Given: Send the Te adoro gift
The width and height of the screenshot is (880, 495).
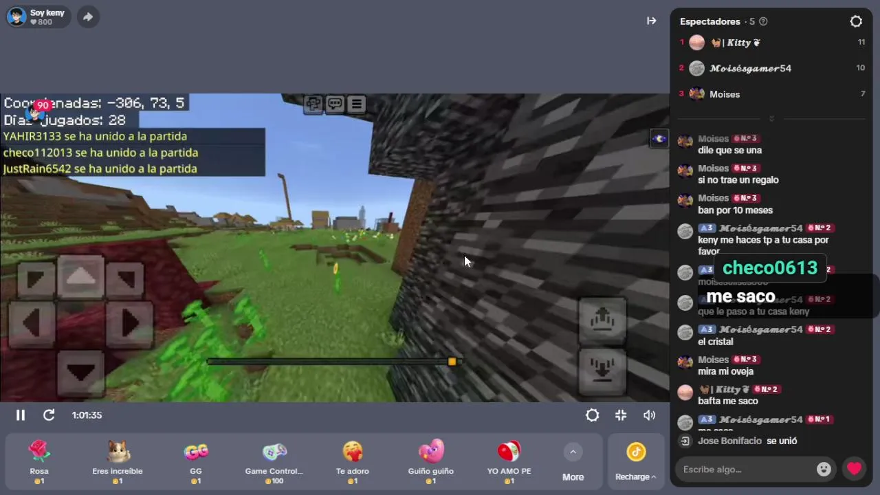Looking at the screenshot, I should (353, 462).
